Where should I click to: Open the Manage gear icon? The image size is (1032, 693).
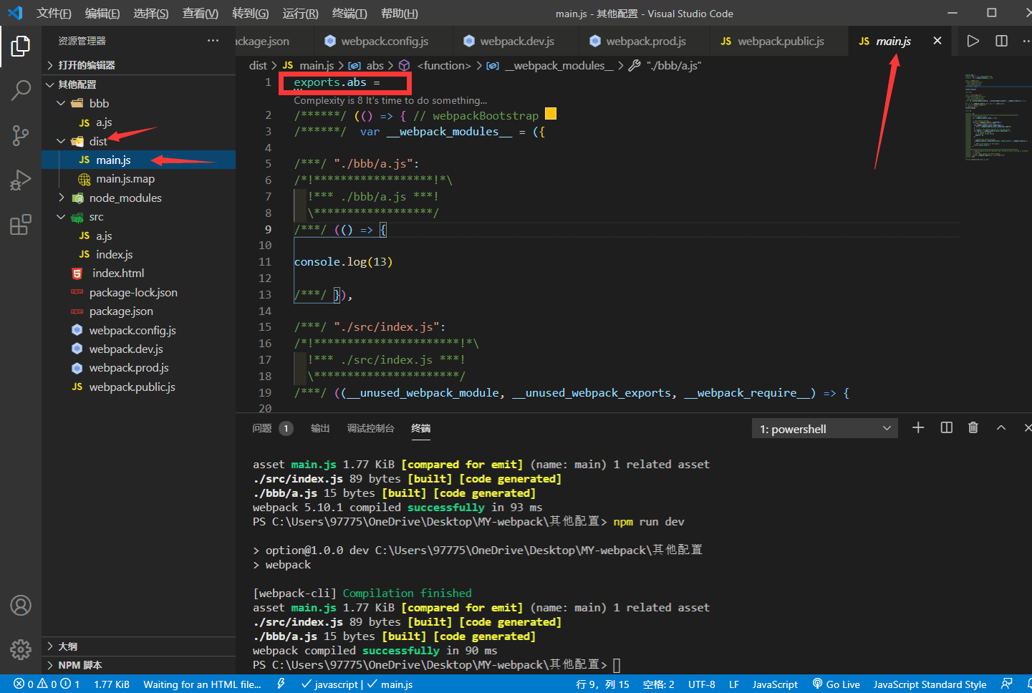click(x=21, y=649)
